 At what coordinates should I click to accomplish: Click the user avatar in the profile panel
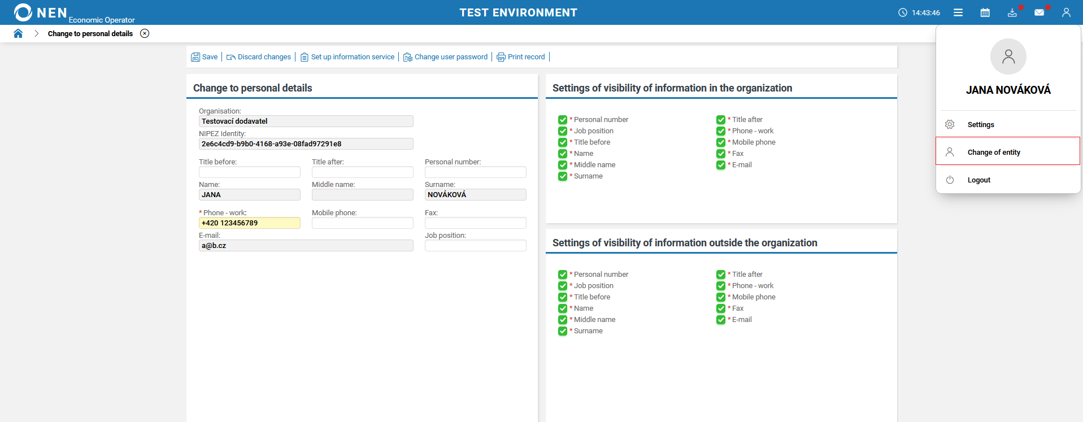point(1008,56)
